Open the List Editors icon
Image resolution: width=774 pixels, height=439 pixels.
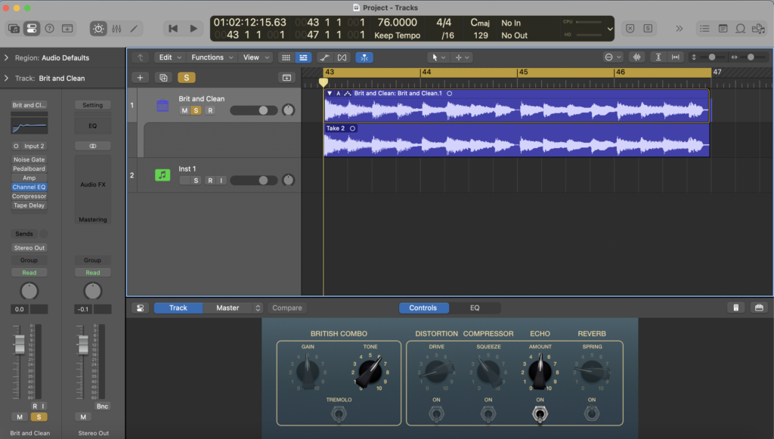point(704,29)
